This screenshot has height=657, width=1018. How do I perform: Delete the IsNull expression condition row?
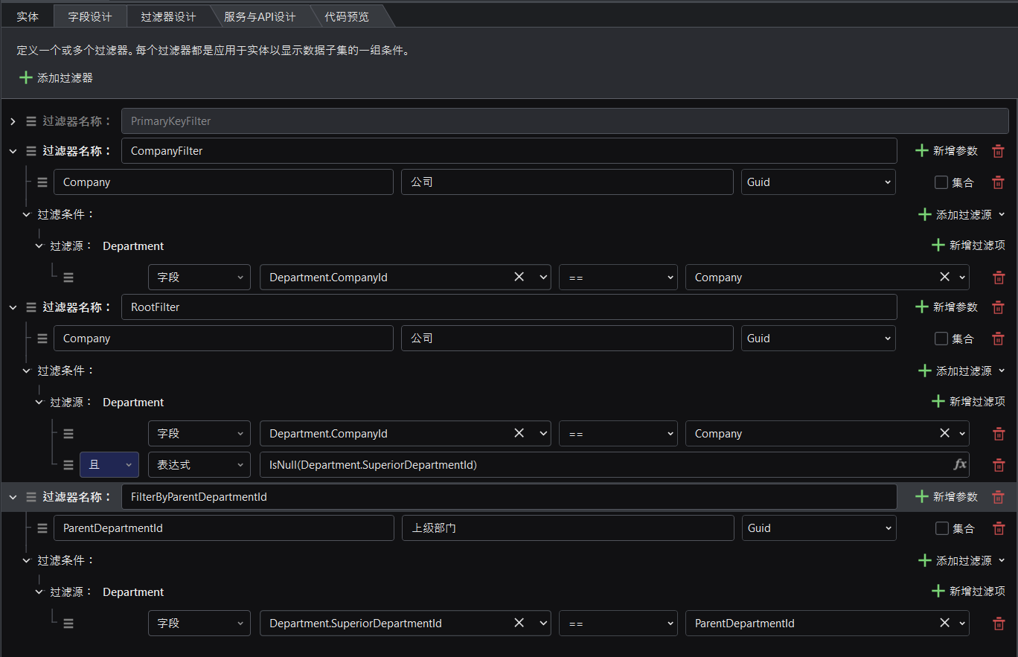click(x=999, y=465)
